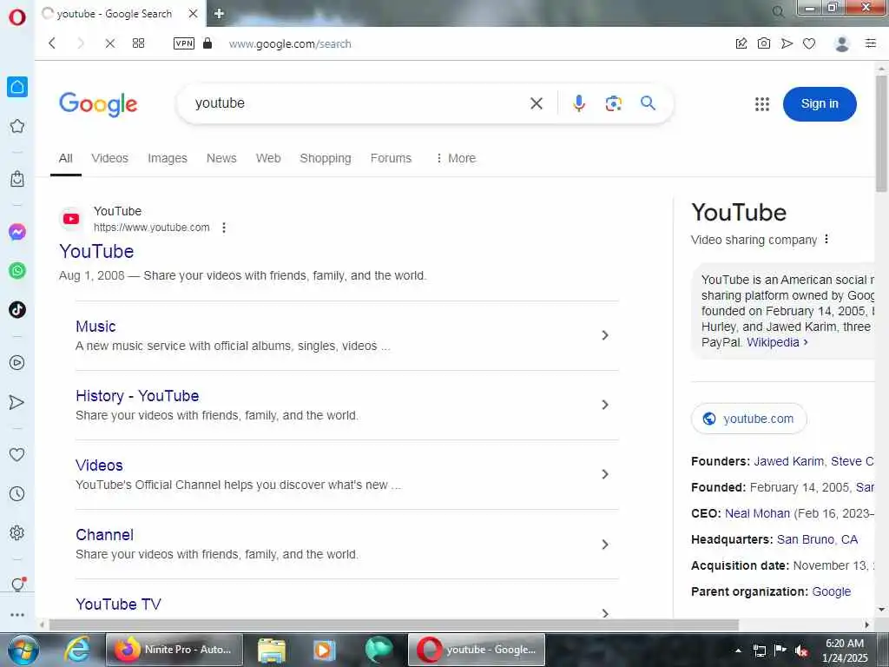Add page to bookmarks heart in address bar
The width and height of the screenshot is (889, 667).
click(x=809, y=43)
